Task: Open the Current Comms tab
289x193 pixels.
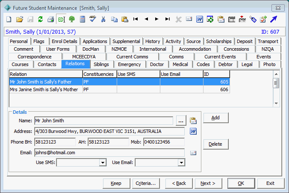Action: point(133,57)
